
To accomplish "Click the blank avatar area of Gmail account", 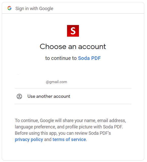I will tap(19, 80).
